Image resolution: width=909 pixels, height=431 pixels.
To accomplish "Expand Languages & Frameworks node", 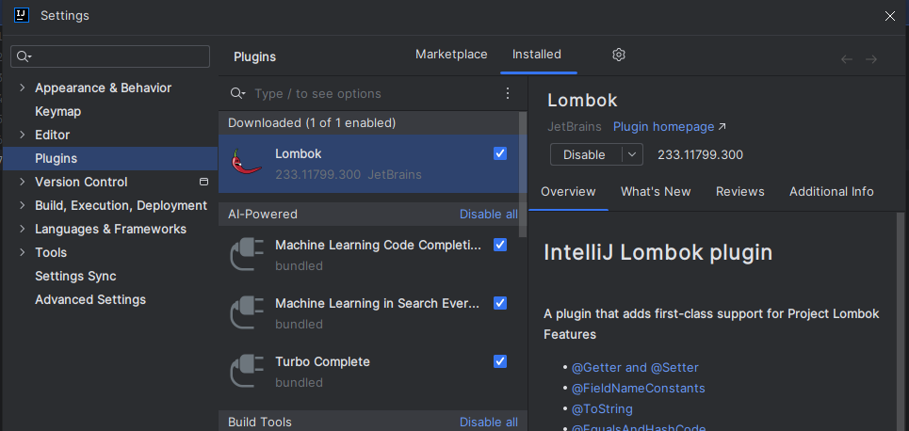I will [x=23, y=229].
